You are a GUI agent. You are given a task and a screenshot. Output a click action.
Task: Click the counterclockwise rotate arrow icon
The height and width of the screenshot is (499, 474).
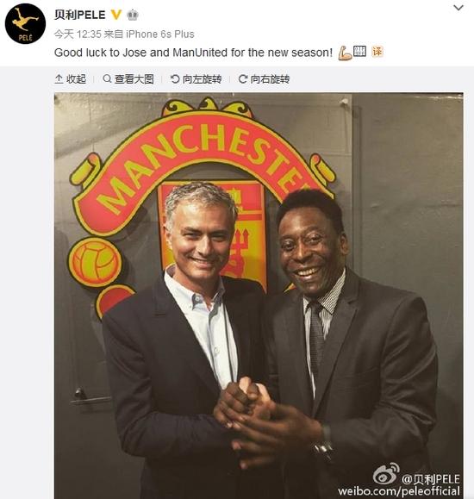tap(175, 78)
